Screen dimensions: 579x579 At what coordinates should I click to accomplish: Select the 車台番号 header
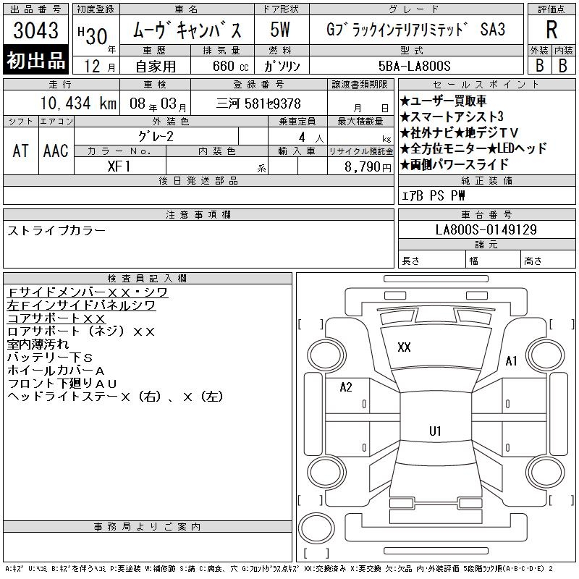tap(486, 214)
